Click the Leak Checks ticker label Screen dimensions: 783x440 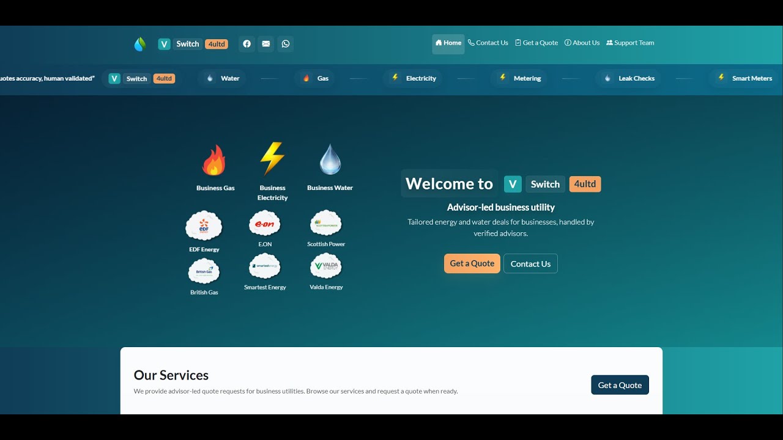pos(636,78)
